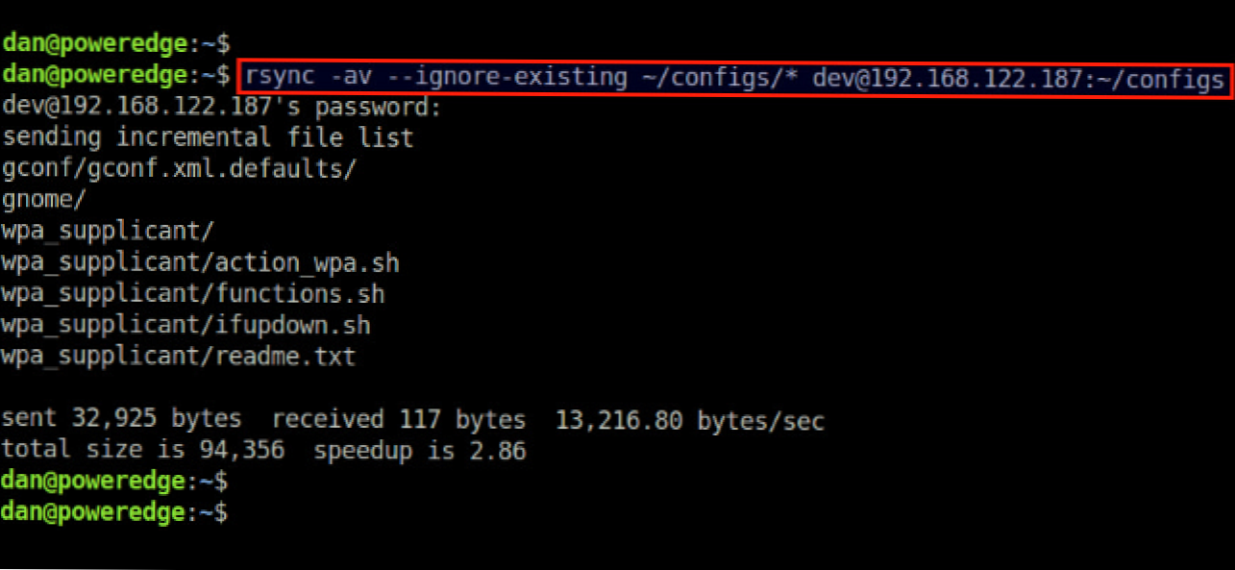Click the first dan@poweredge prompt at top
This screenshot has width=1235, height=570.
pos(115,43)
